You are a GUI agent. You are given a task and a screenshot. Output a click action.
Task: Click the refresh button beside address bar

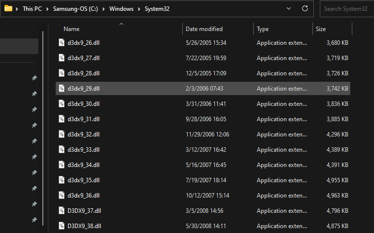305,9
